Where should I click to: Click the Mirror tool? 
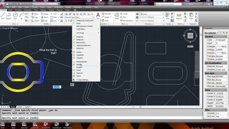pos(44,17)
